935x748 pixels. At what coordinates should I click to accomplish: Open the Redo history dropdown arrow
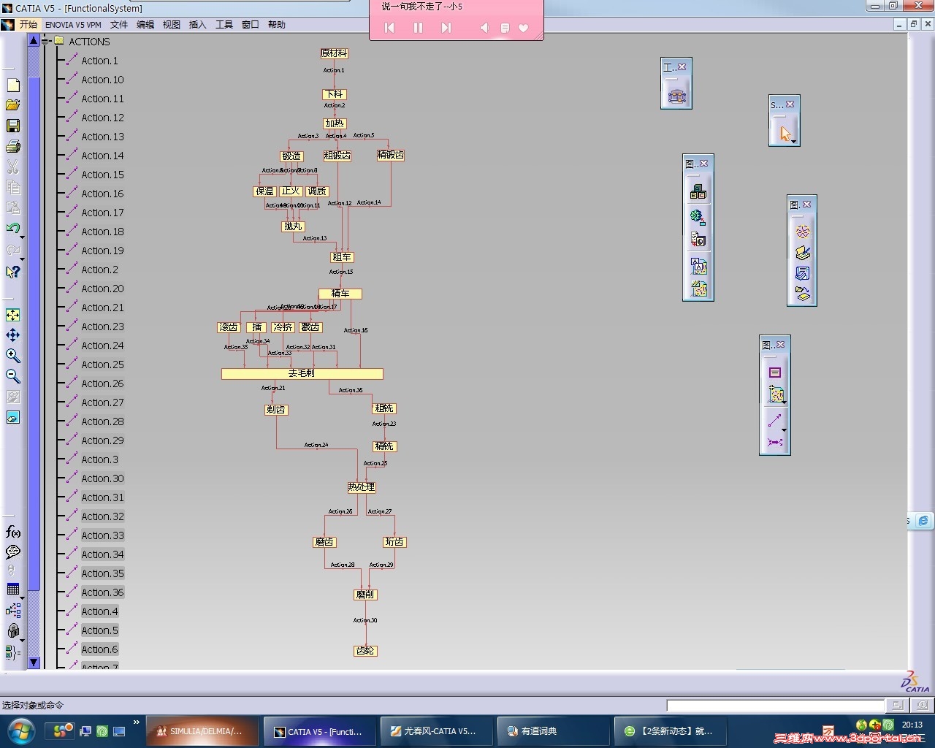pyautogui.click(x=22, y=259)
